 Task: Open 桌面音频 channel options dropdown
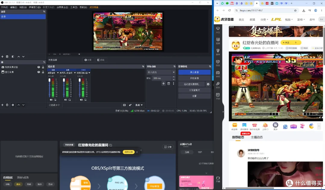pyautogui.click(x=58, y=73)
